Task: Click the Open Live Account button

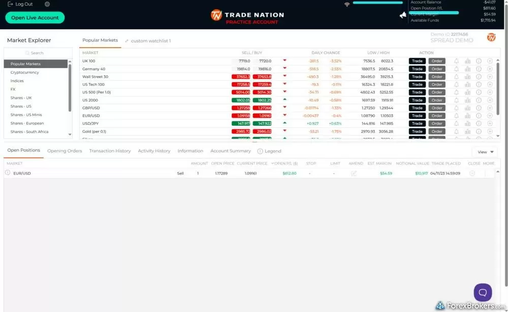Action: (35, 18)
